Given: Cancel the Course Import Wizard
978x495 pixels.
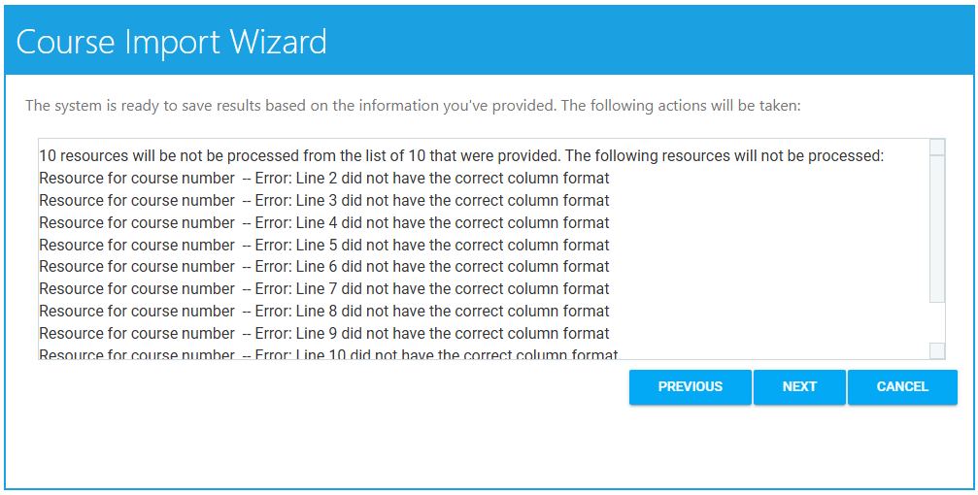Looking at the screenshot, I should [x=902, y=386].
